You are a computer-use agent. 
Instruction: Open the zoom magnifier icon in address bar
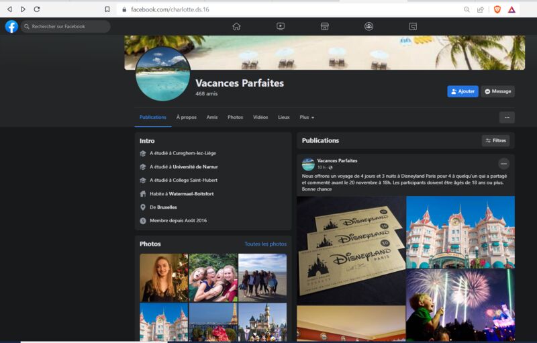467,9
